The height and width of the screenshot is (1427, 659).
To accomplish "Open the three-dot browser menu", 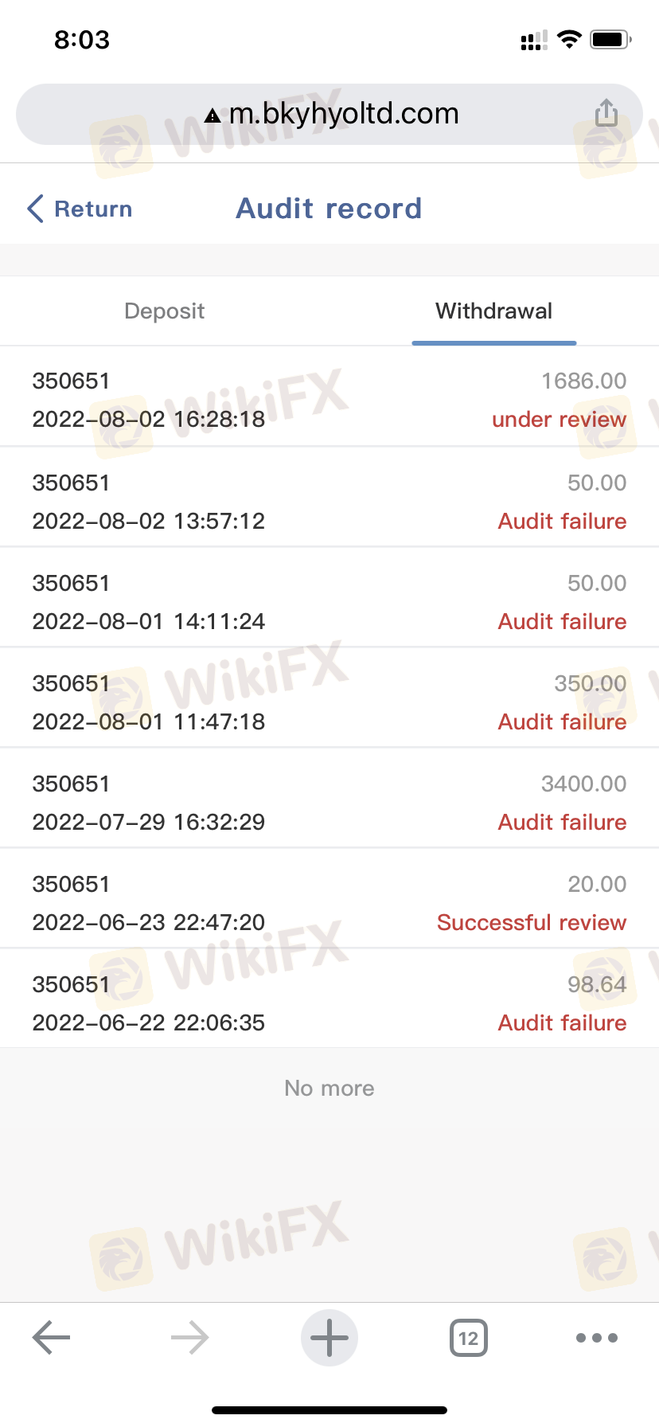I will [597, 1338].
